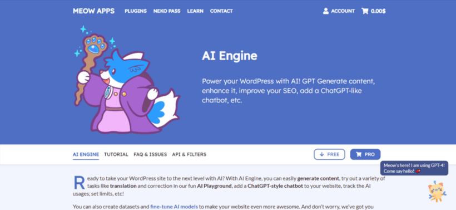The width and height of the screenshot is (456, 210).
Task: Open the Plugins menu
Action: click(136, 11)
